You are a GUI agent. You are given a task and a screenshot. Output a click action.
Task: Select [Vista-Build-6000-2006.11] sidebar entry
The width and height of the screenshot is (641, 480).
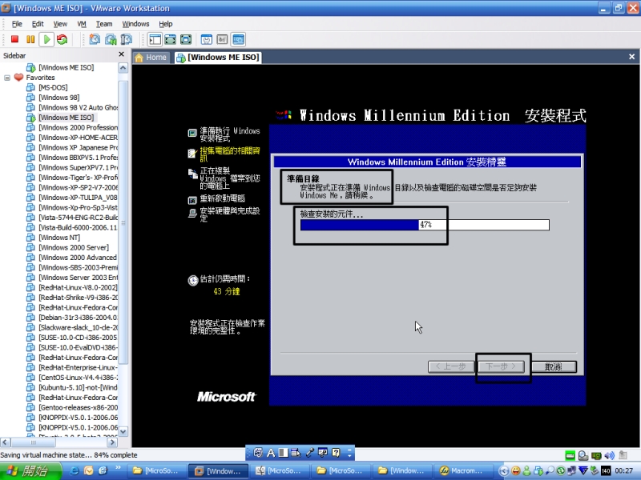point(78,227)
